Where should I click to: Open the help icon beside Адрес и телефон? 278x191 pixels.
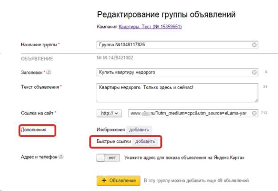coord(60,157)
